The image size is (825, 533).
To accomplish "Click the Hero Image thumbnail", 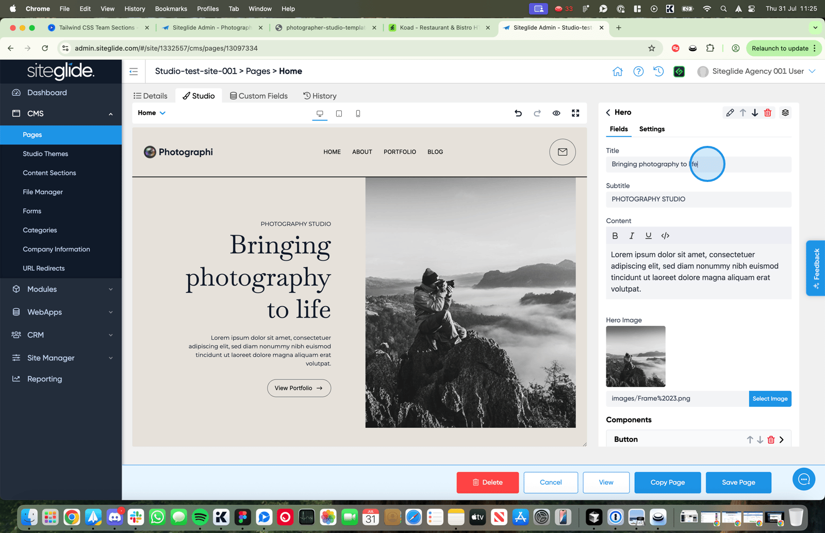I will [636, 356].
